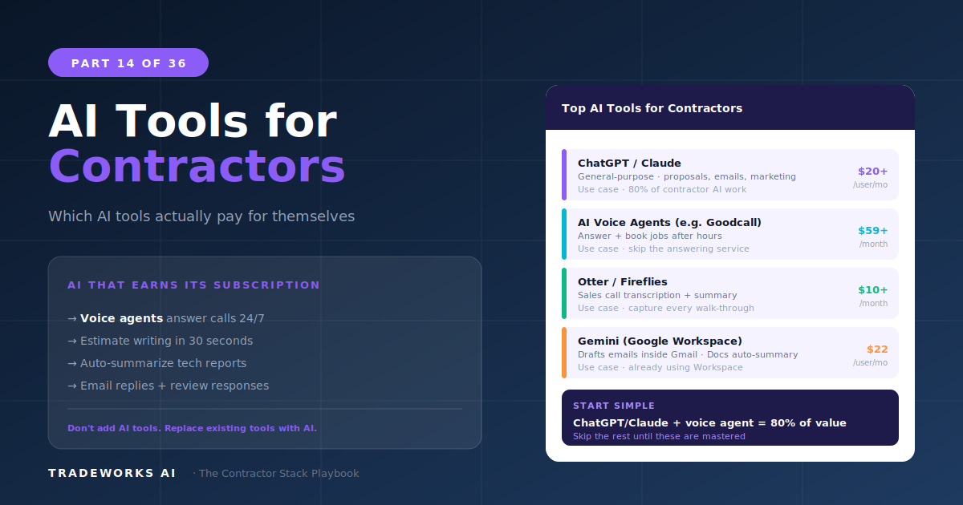This screenshot has height=505, width=963.
Task: Click the TRADEWORKS AI brand name
Action: pos(112,473)
